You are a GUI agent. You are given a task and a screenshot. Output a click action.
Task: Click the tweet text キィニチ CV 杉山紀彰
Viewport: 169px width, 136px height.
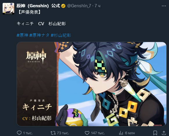41,23
